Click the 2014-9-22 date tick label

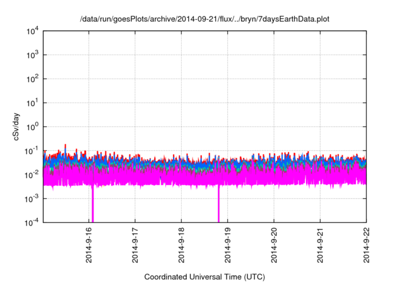366,245
